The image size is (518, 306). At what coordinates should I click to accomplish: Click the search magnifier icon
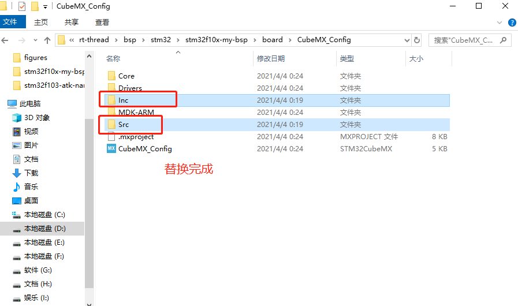tap(503, 40)
